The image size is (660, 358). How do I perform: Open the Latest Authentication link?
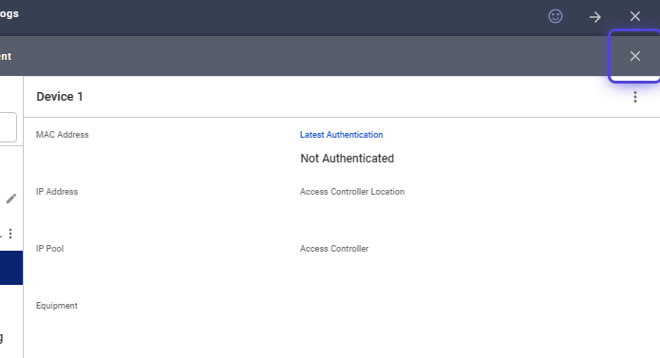click(x=341, y=135)
